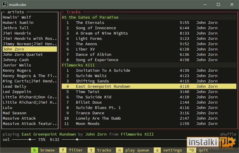Screen dimensions: 239x153
Task: Play track Suicide Blues Pt. 1
Action: [149, 108]
